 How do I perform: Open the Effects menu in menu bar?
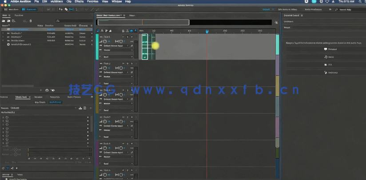point(80,2)
